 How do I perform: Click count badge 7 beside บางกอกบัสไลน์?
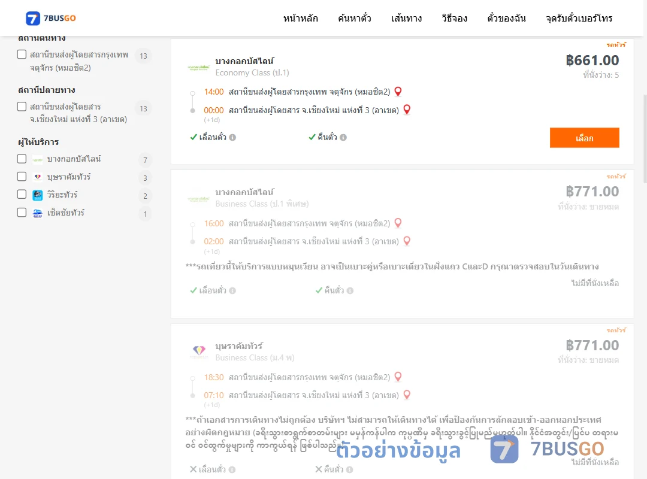(x=145, y=160)
